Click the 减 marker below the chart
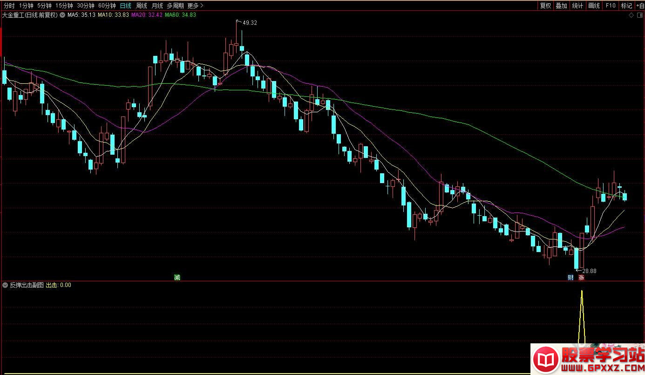This screenshot has height=375, width=645. [177, 277]
